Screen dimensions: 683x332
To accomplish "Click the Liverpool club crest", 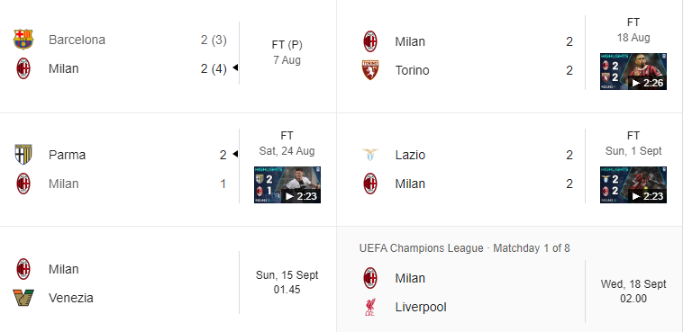I will (369, 307).
